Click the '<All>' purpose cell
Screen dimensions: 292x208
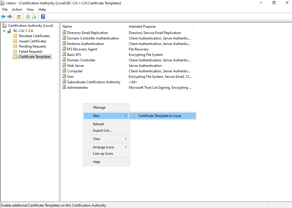tap(133, 82)
